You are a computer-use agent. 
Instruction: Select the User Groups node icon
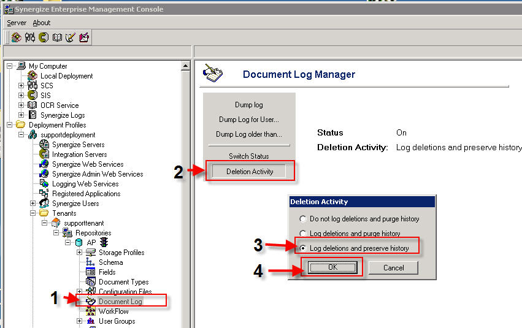point(91,321)
